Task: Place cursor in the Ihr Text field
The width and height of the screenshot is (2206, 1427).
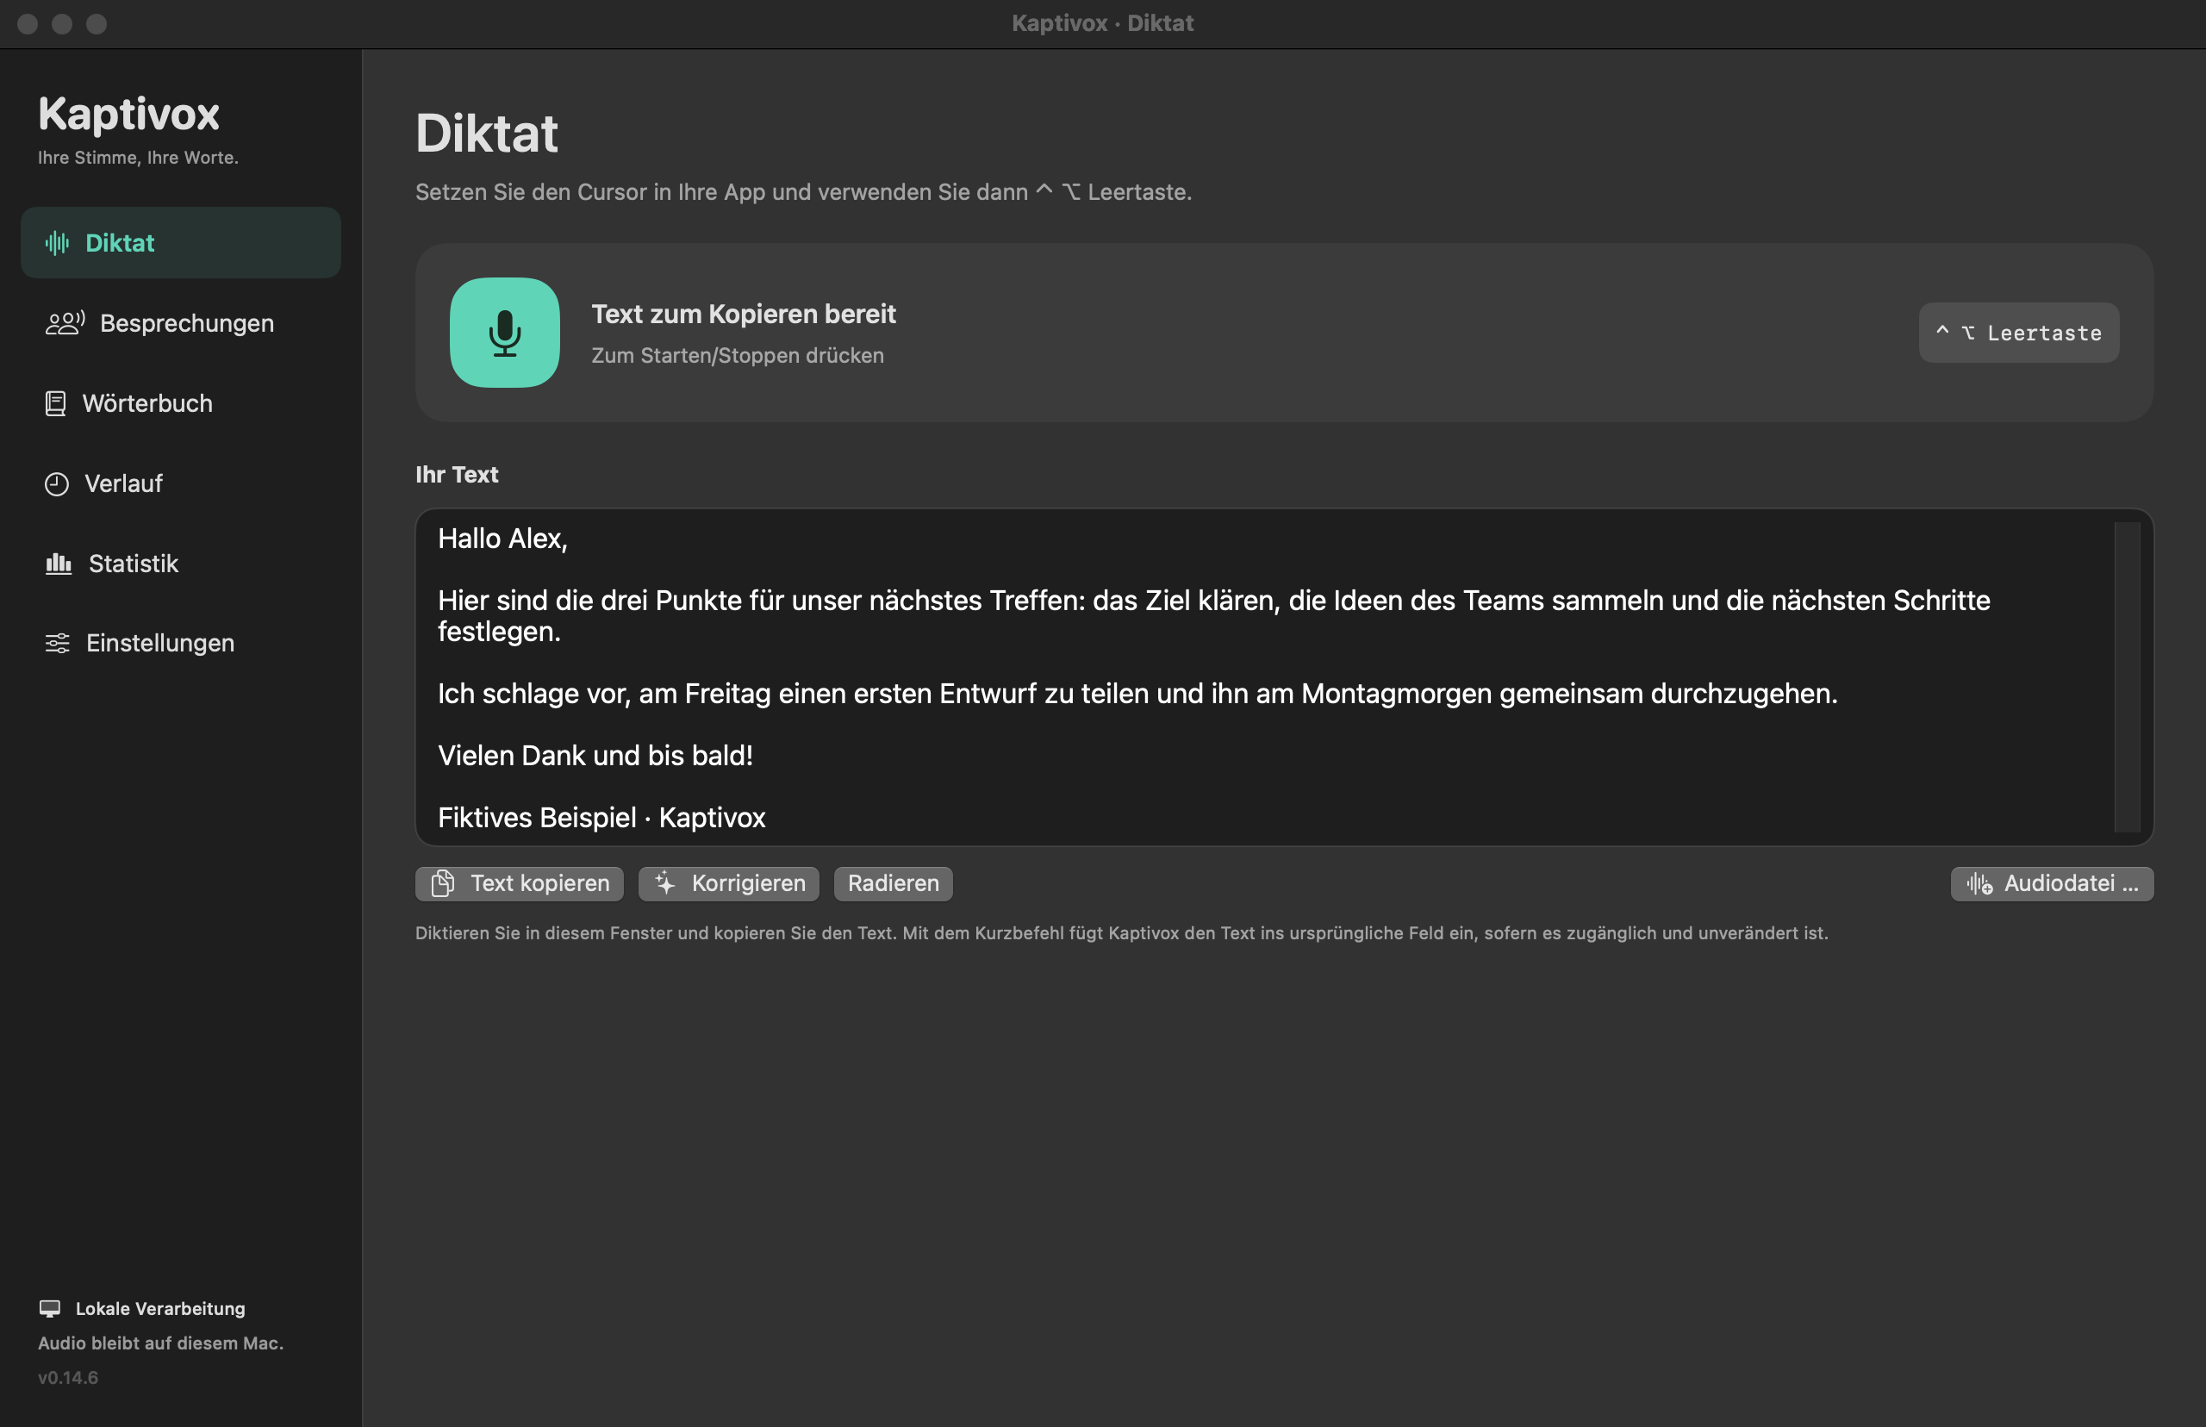Action: pos(1284,676)
